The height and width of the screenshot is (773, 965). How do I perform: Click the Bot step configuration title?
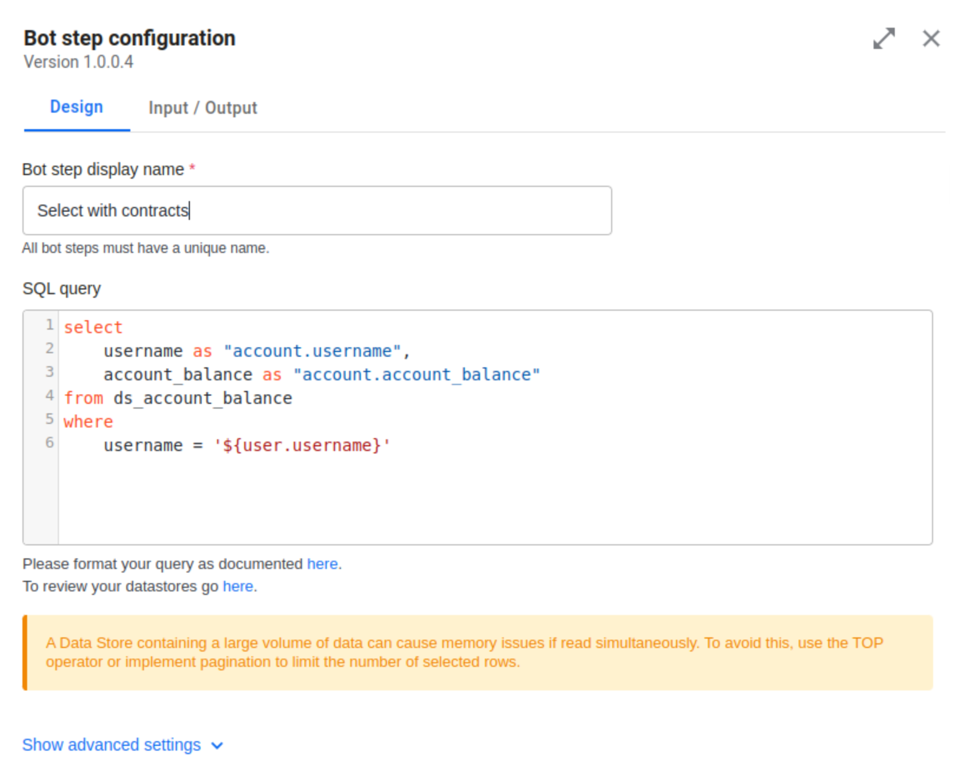pos(130,38)
